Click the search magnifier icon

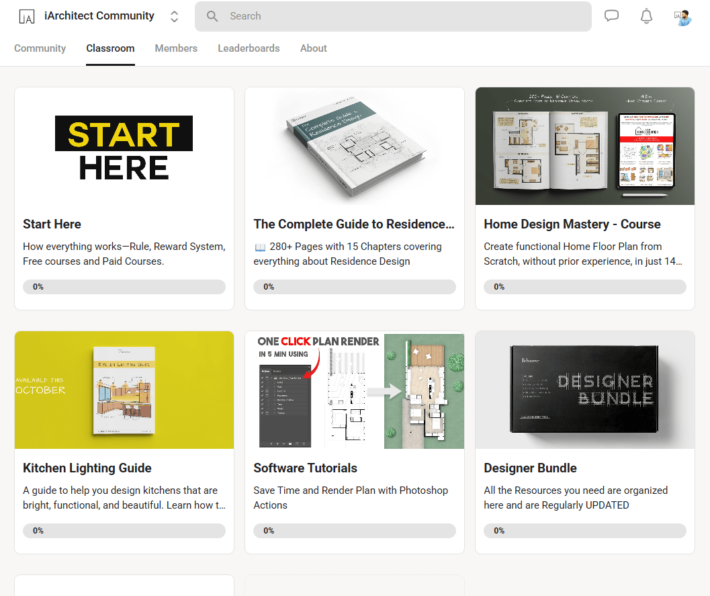[x=212, y=16]
